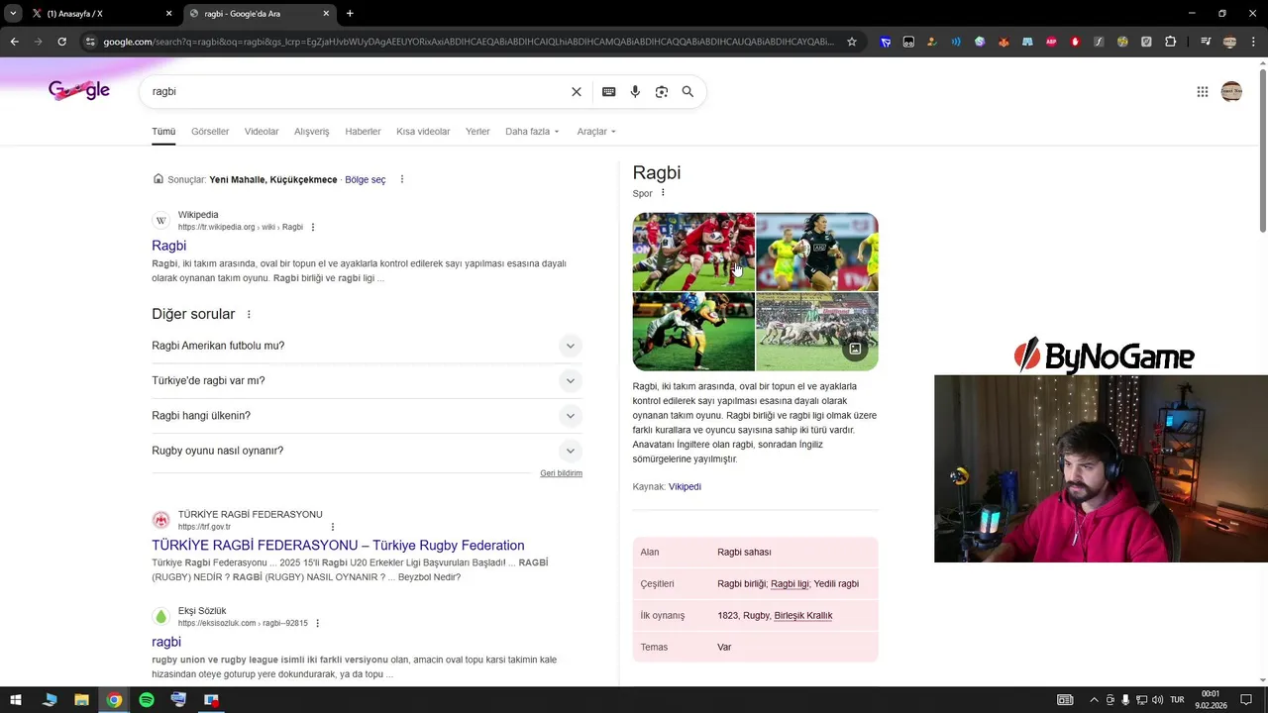Submit search with the magnifier icon
Viewport: 1268px width, 713px height.
tap(687, 91)
